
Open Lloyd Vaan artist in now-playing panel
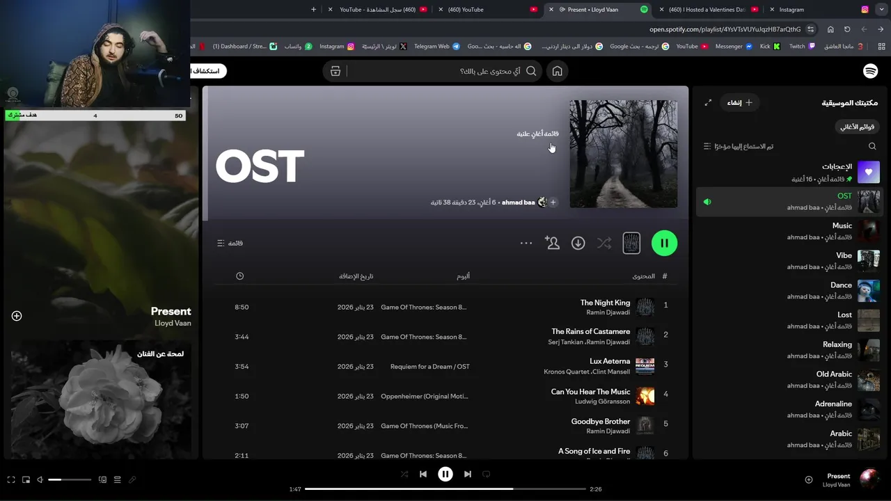pyautogui.click(x=173, y=324)
